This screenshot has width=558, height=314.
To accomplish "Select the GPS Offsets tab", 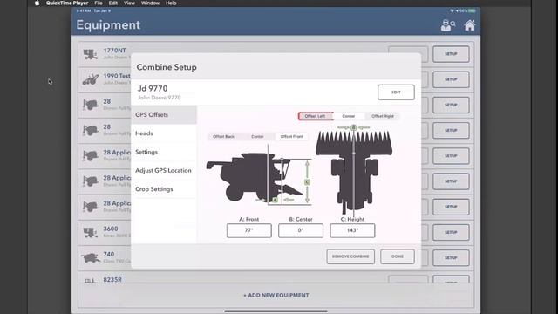I will click(x=164, y=114).
